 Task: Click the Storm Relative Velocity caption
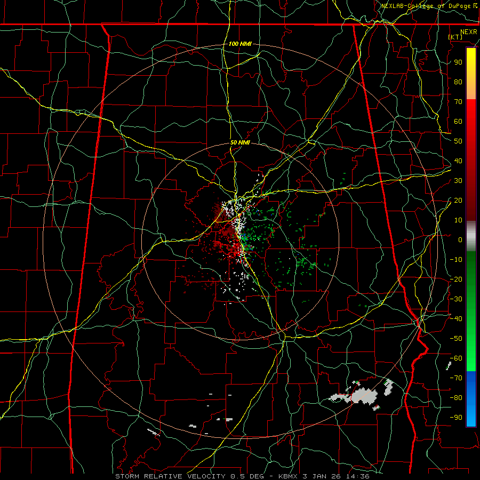click(242, 476)
